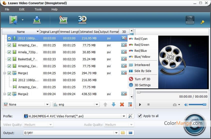Screen dimensions: 211x139
Task: Uncheck the Merge2 checkbox
Action: (9, 94)
